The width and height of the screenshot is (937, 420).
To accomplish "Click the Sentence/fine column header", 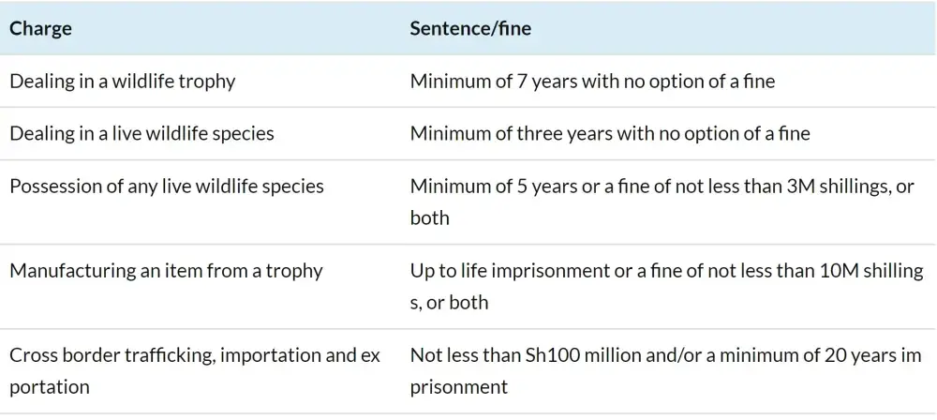I will [470, 29].
